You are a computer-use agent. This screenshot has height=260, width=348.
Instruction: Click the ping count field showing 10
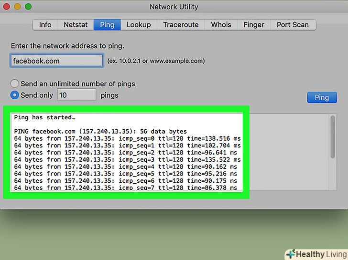click(76, 95)
